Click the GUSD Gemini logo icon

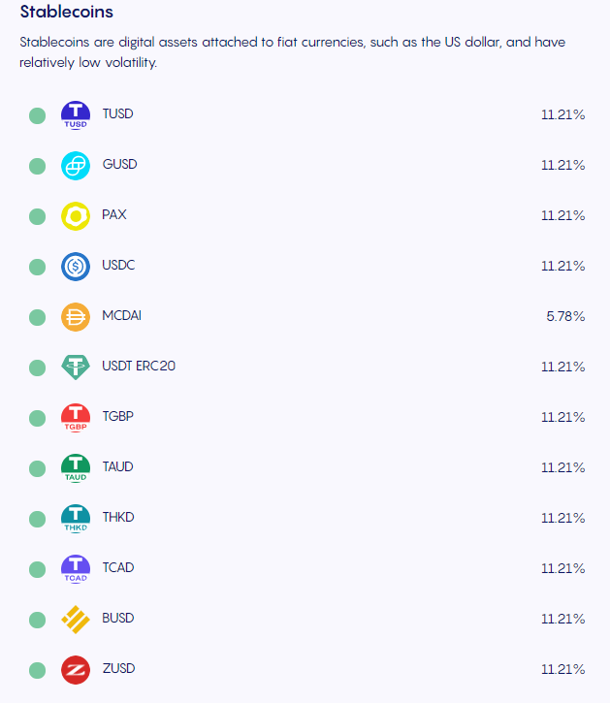[75, 166]
